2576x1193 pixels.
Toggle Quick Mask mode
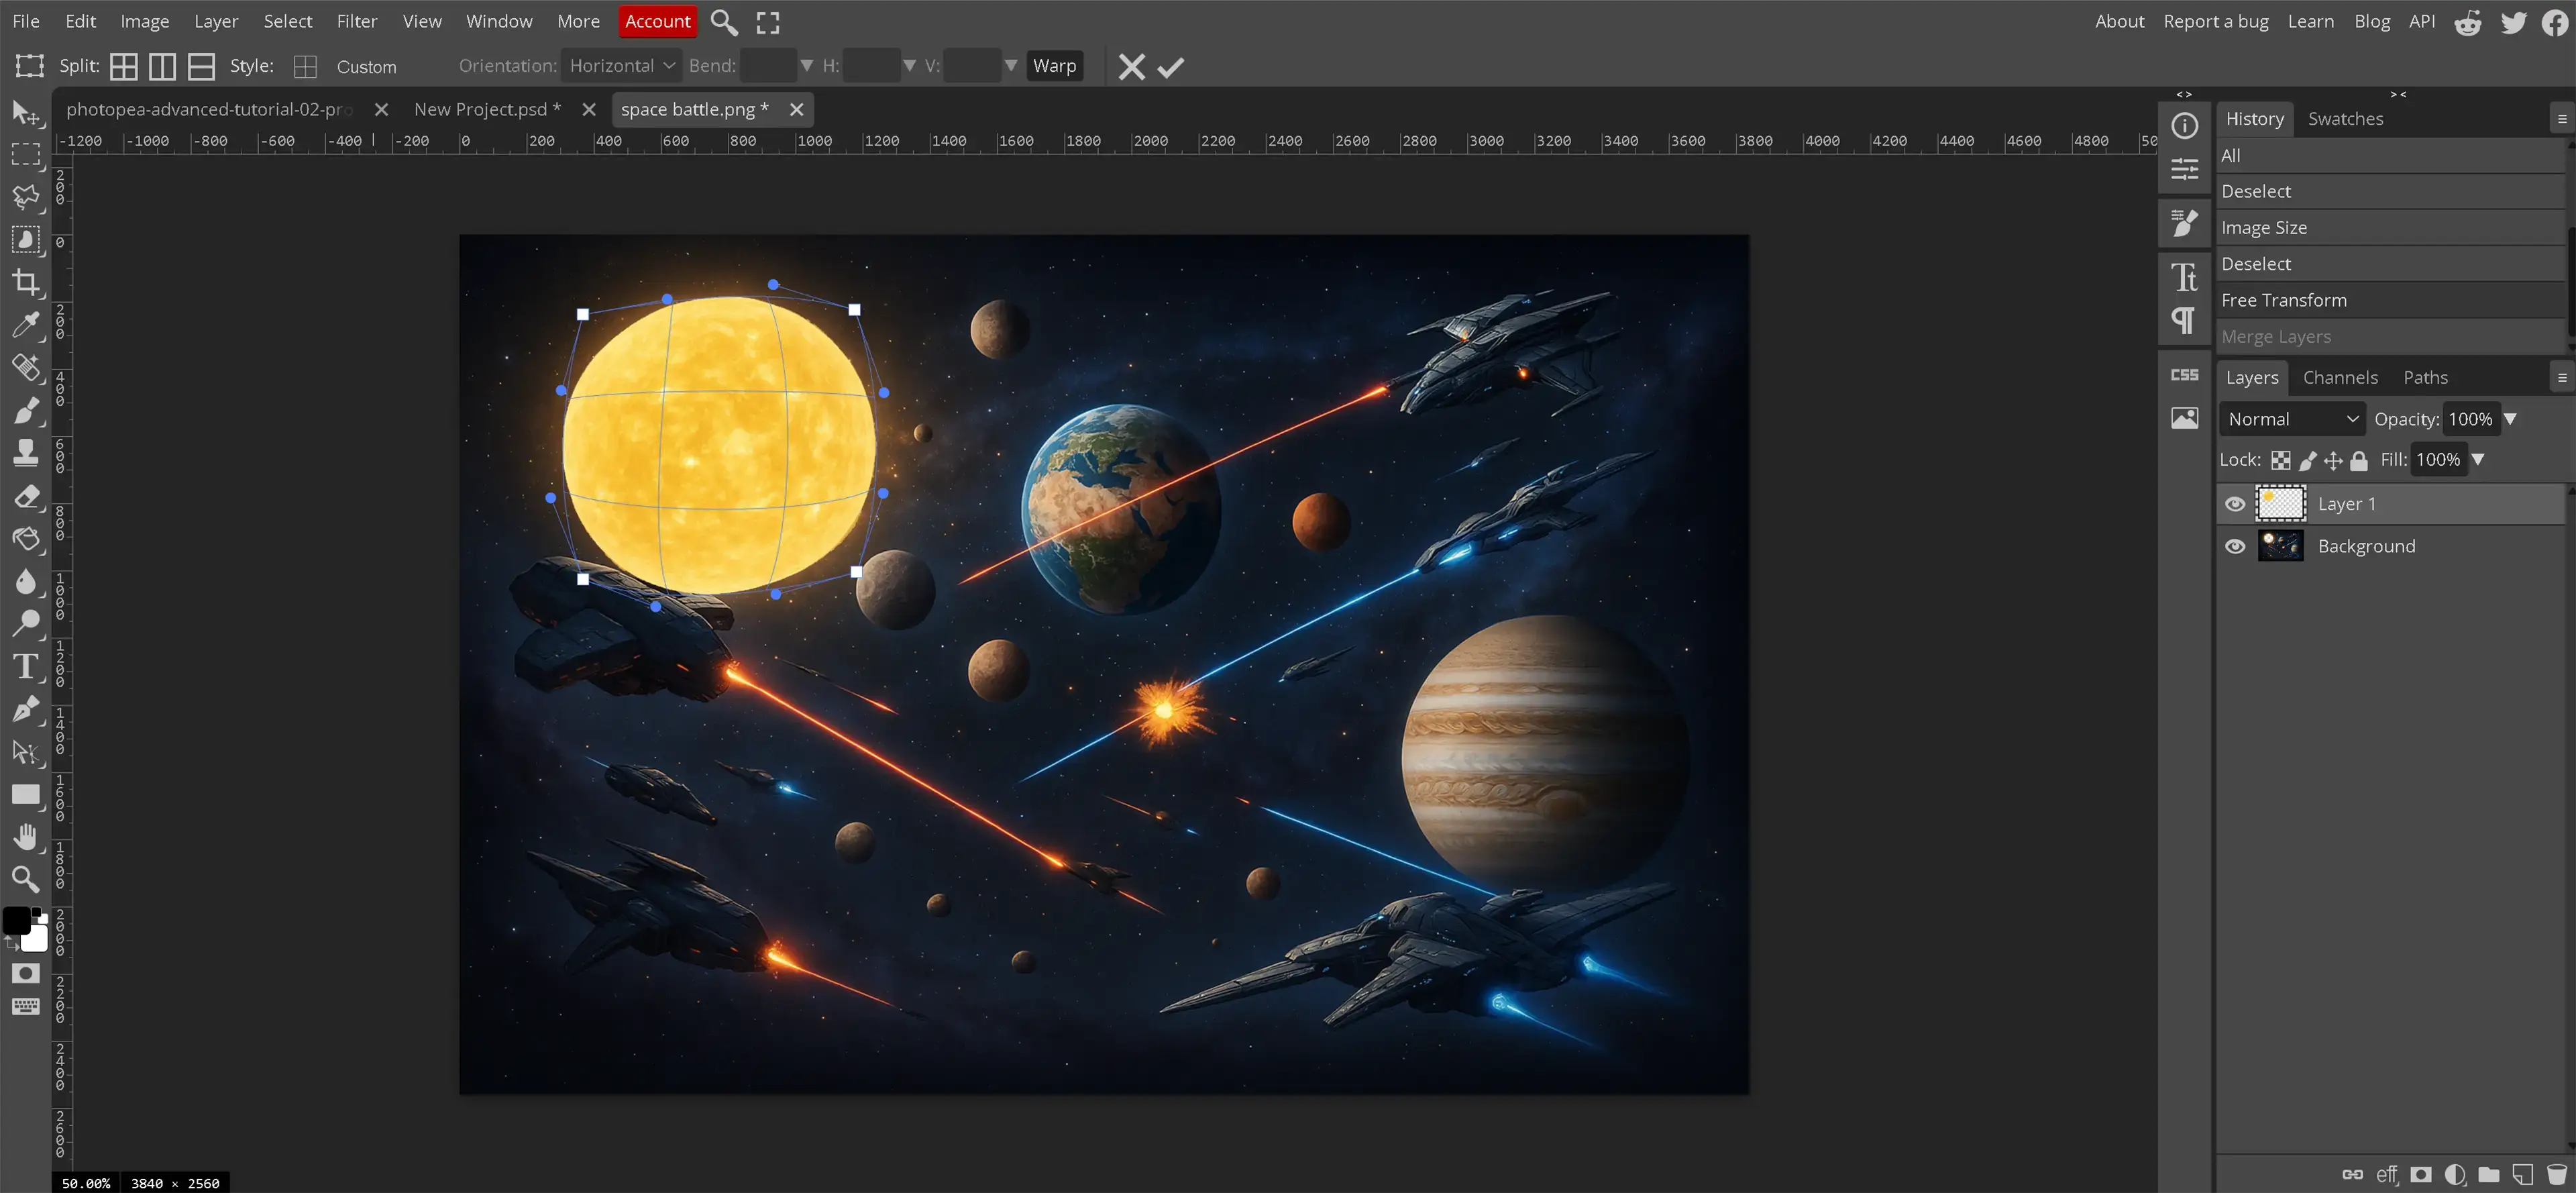point(25,973)
